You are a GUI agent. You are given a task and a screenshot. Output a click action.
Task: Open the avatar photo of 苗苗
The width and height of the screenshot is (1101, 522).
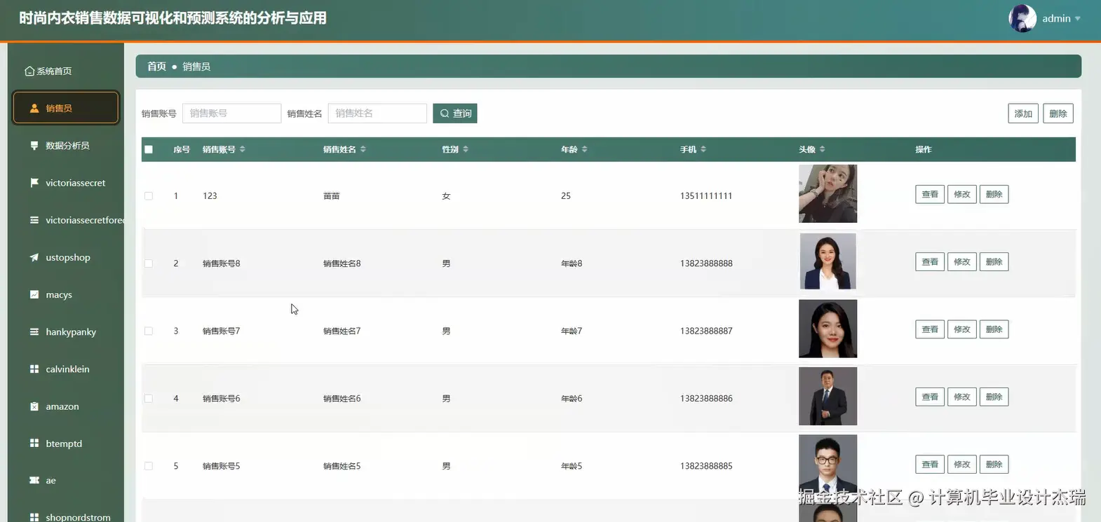[x=828, y=193]
